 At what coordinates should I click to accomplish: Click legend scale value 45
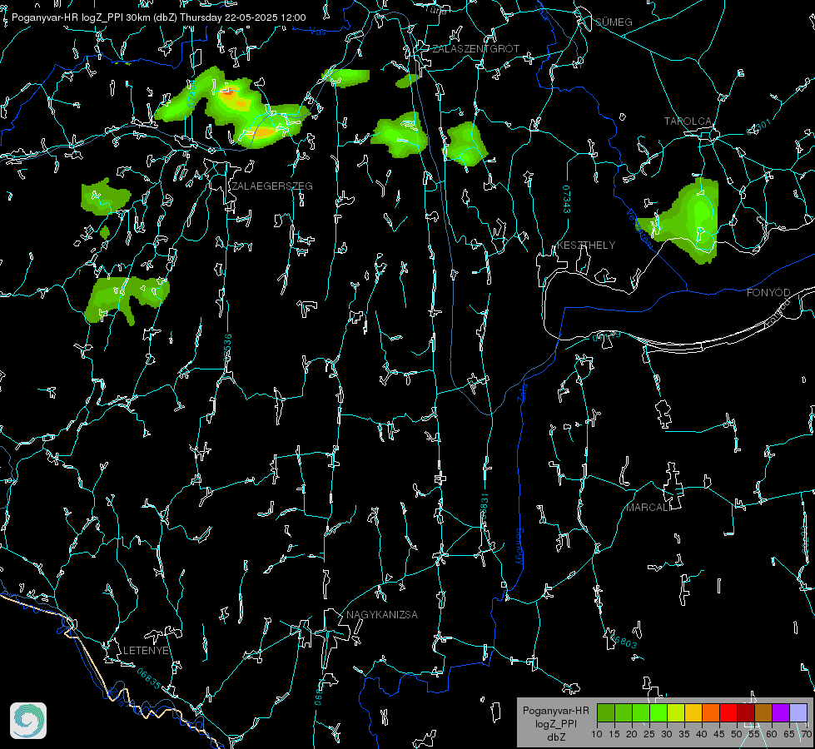point(718,734)
